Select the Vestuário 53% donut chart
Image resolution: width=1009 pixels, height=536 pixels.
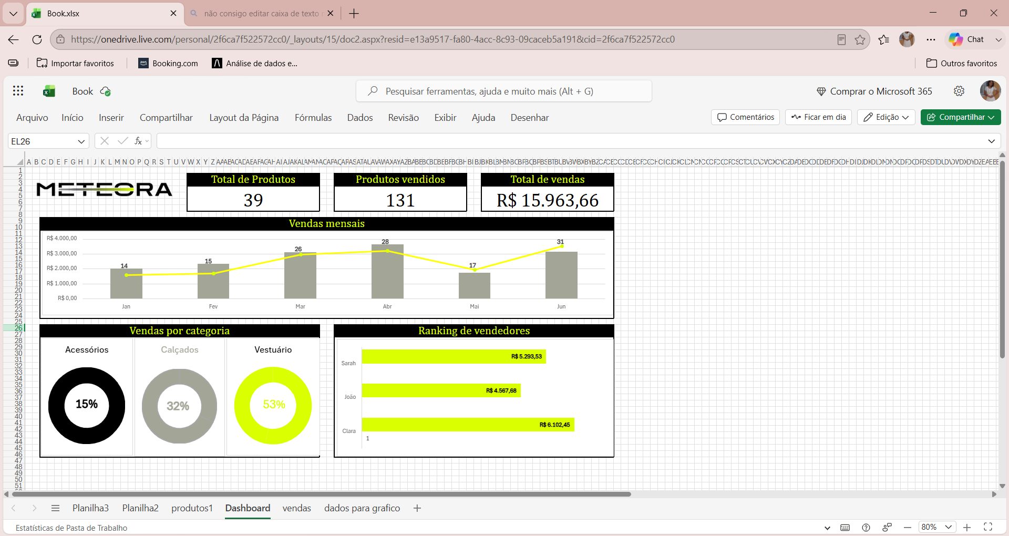click(x=273, y=405)
